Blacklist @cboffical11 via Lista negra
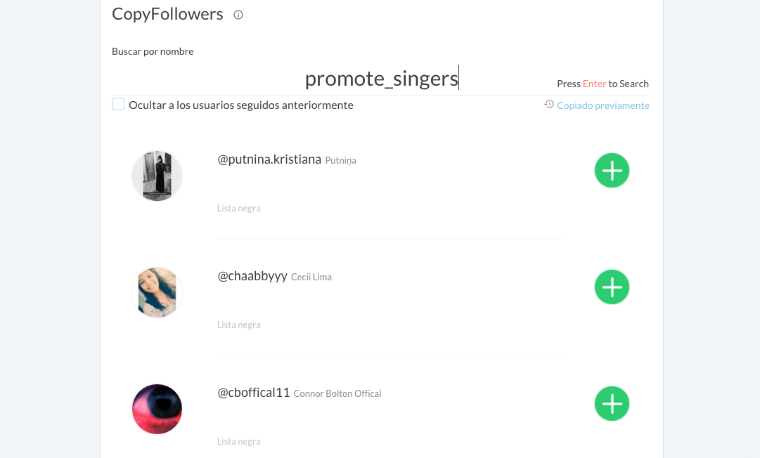Viewport: 760px width, 458px height. coord(239,442)
